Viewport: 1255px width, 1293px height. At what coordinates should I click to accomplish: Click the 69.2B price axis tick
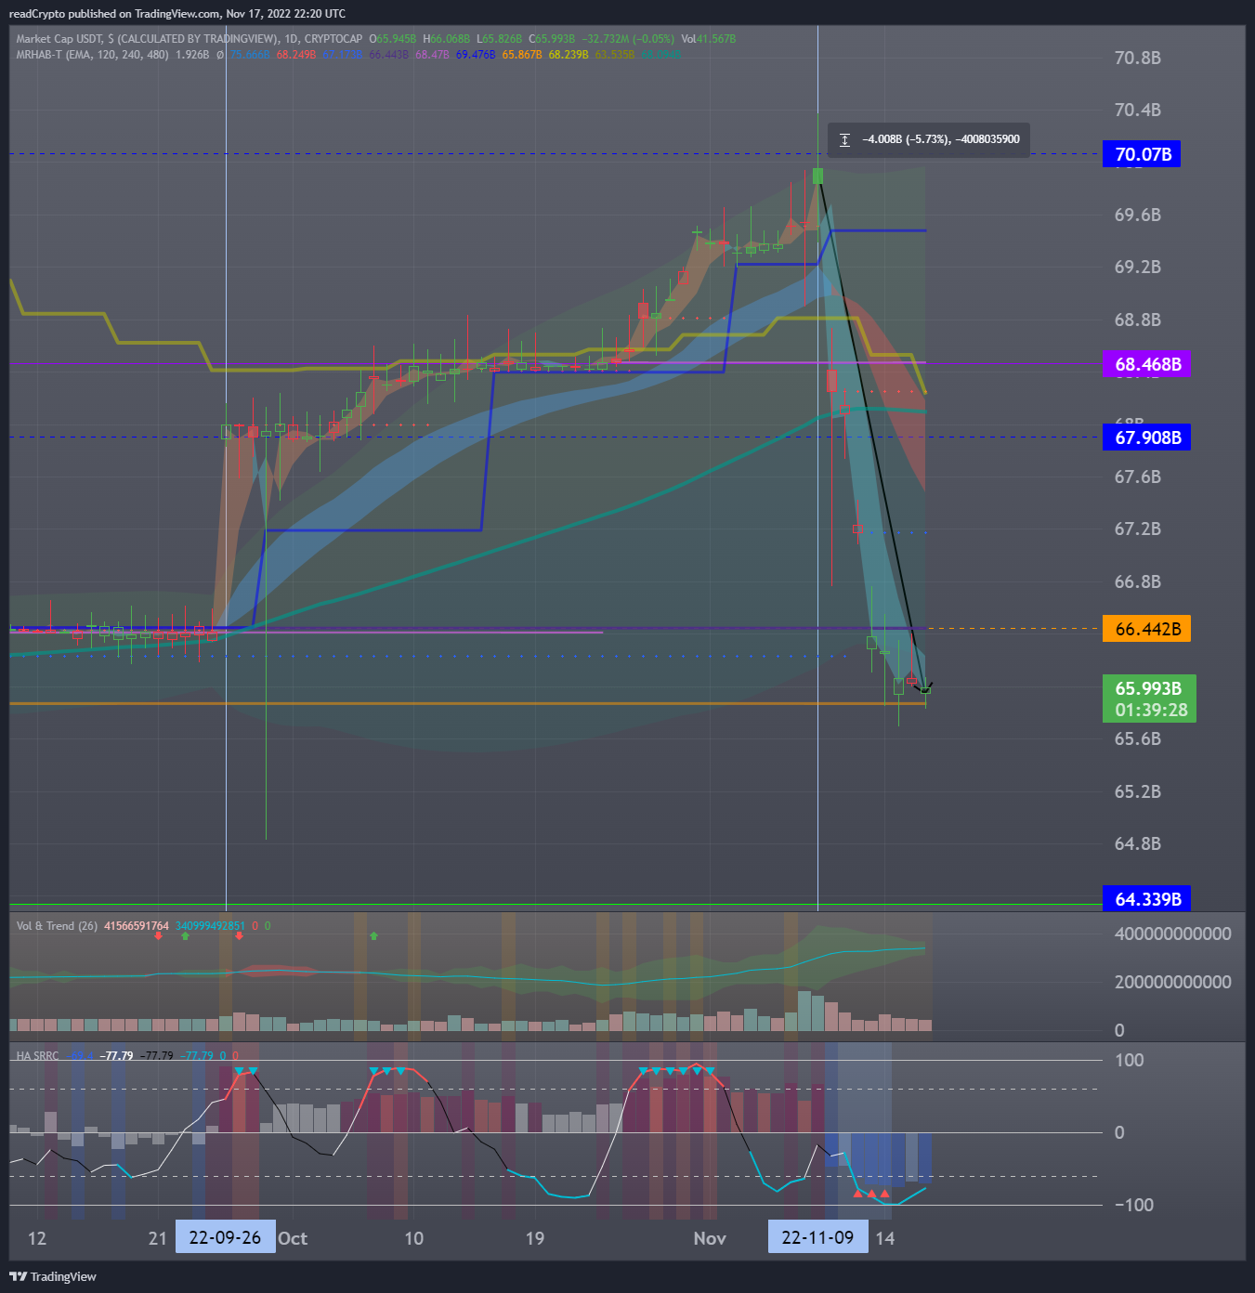coord(1138,267)
